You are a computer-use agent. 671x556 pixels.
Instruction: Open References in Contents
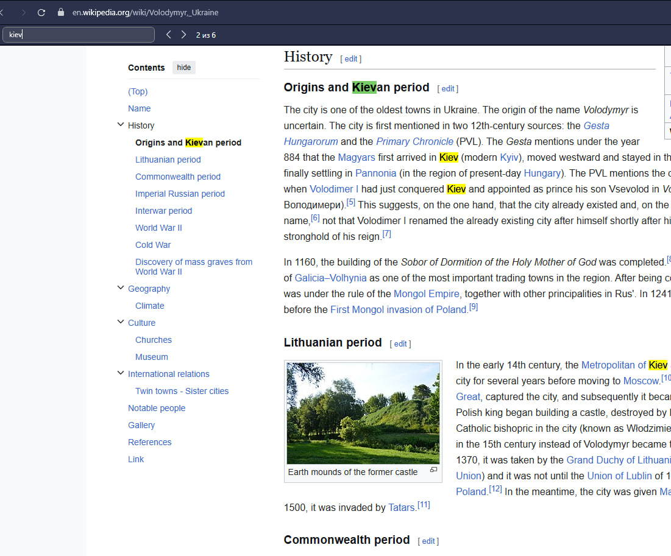tap(149, 443)
